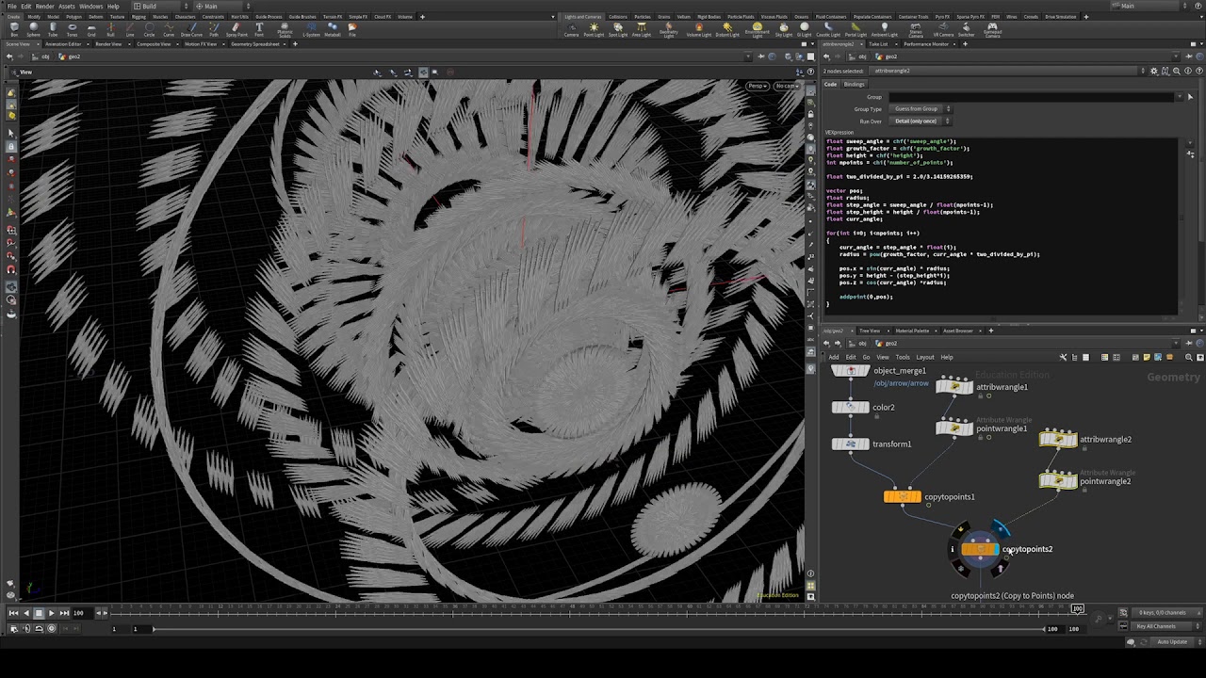Click the info ring button of copytopoints2

tap(953, 549)
